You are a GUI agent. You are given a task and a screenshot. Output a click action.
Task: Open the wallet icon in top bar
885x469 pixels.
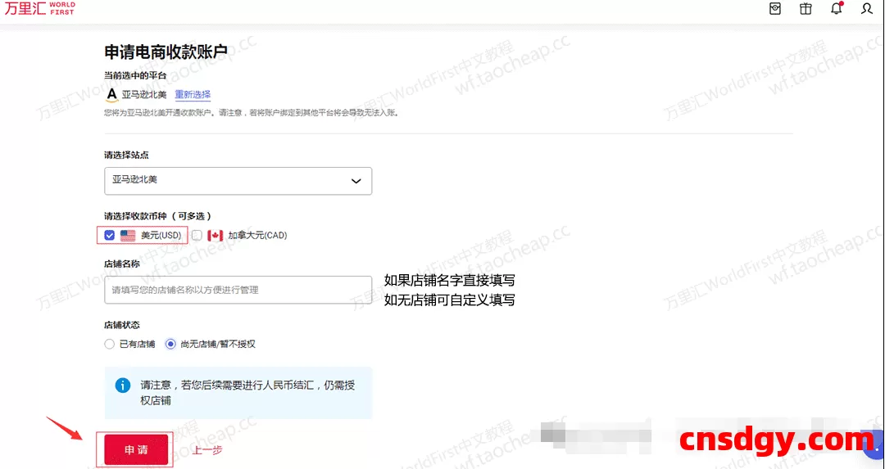pyautogui.click(x=775, y=9)
